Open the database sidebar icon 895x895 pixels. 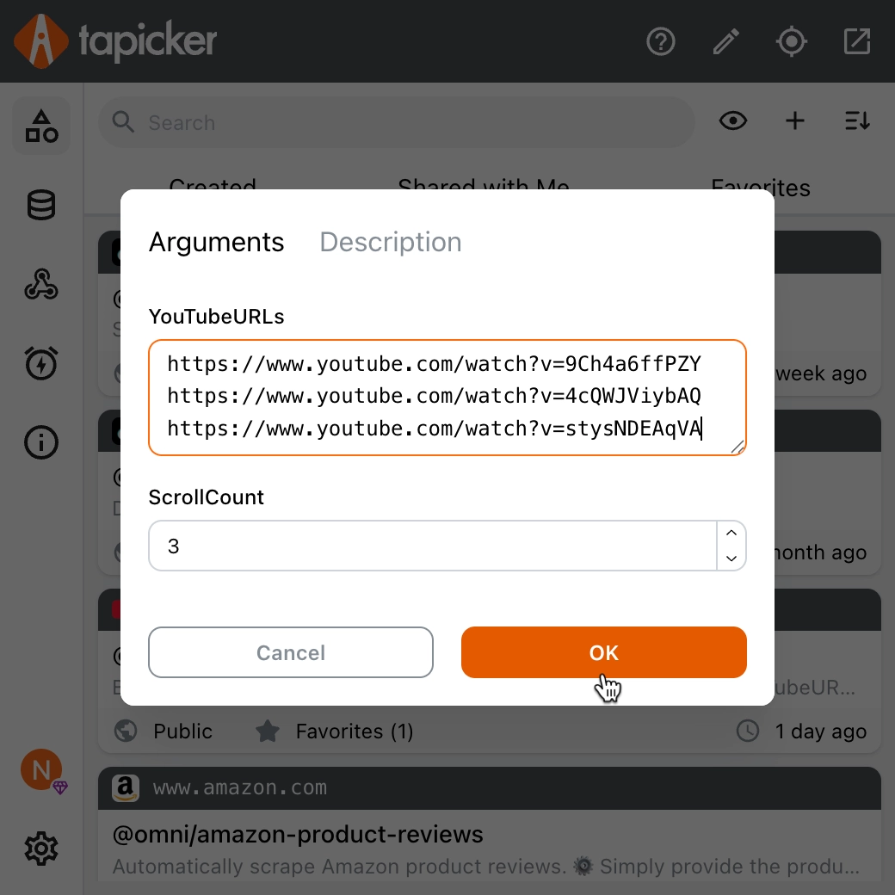click(41, 206)
